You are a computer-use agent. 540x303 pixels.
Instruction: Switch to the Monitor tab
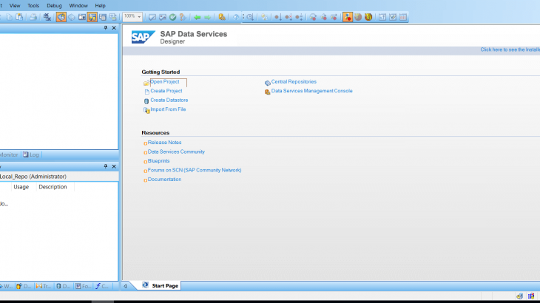[9, 154]
